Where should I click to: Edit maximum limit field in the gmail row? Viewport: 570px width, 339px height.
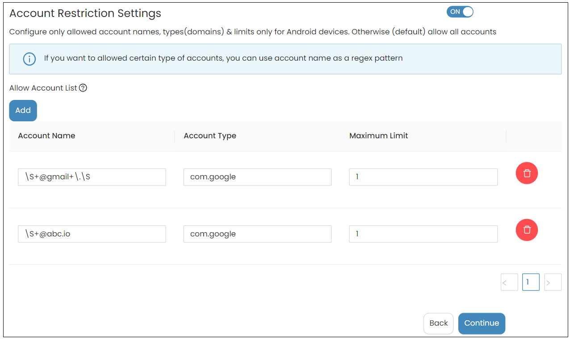423,177
